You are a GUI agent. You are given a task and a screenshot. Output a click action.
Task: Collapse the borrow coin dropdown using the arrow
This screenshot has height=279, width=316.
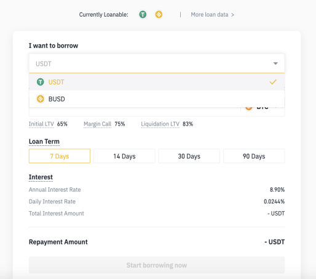click(275, 63)
